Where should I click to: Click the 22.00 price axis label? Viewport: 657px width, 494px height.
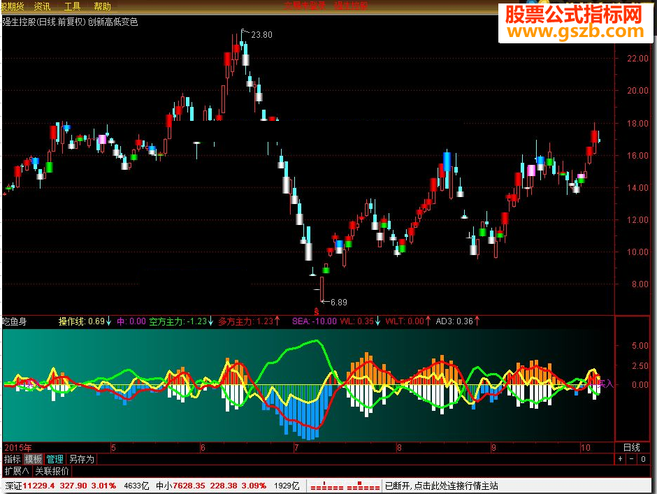[x=637, y=59]
